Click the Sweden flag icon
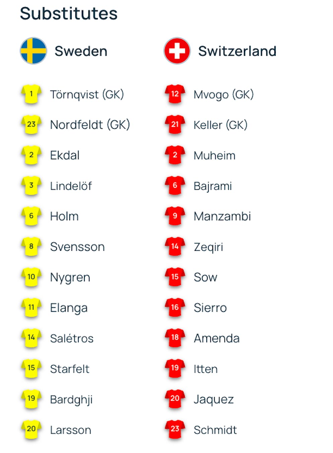 [33, 51]
